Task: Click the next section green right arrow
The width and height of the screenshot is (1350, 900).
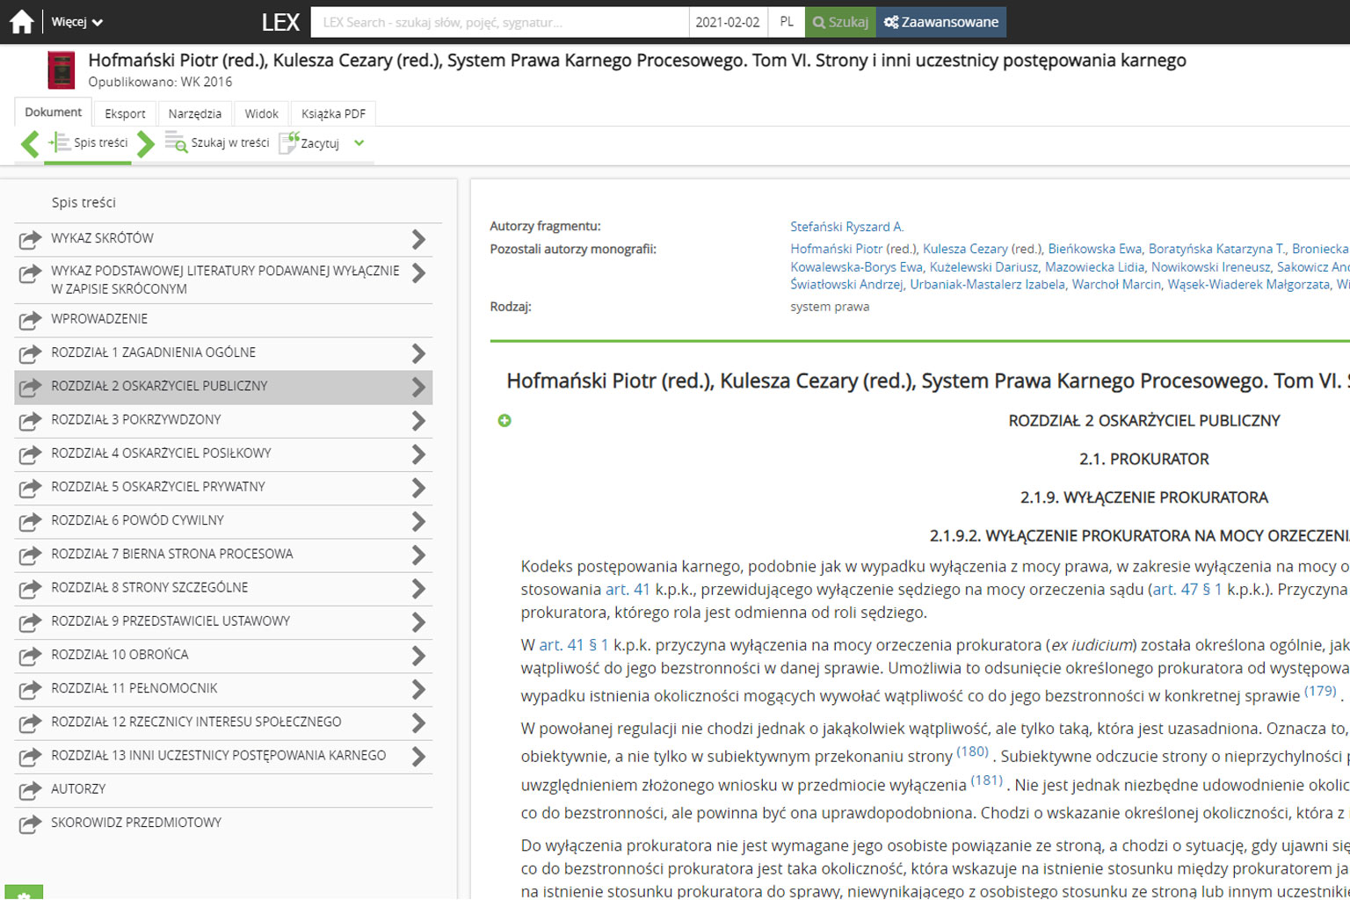Action: (146, 143)
